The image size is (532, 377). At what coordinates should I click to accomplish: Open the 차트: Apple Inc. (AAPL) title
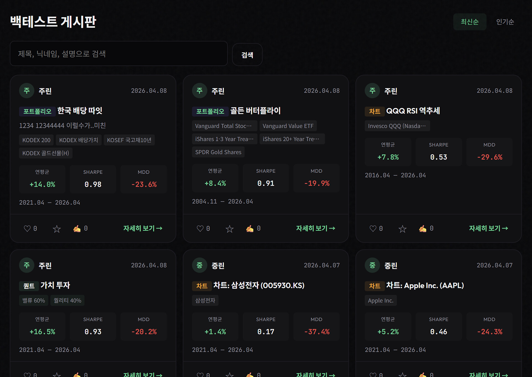[x=425, y=285]
